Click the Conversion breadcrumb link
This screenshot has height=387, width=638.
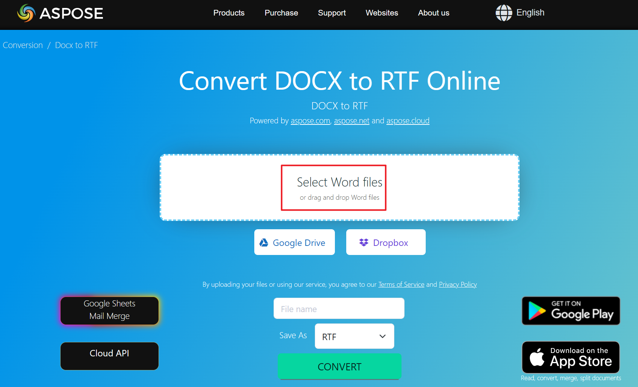pyautogui.click(x=22, y=45)
